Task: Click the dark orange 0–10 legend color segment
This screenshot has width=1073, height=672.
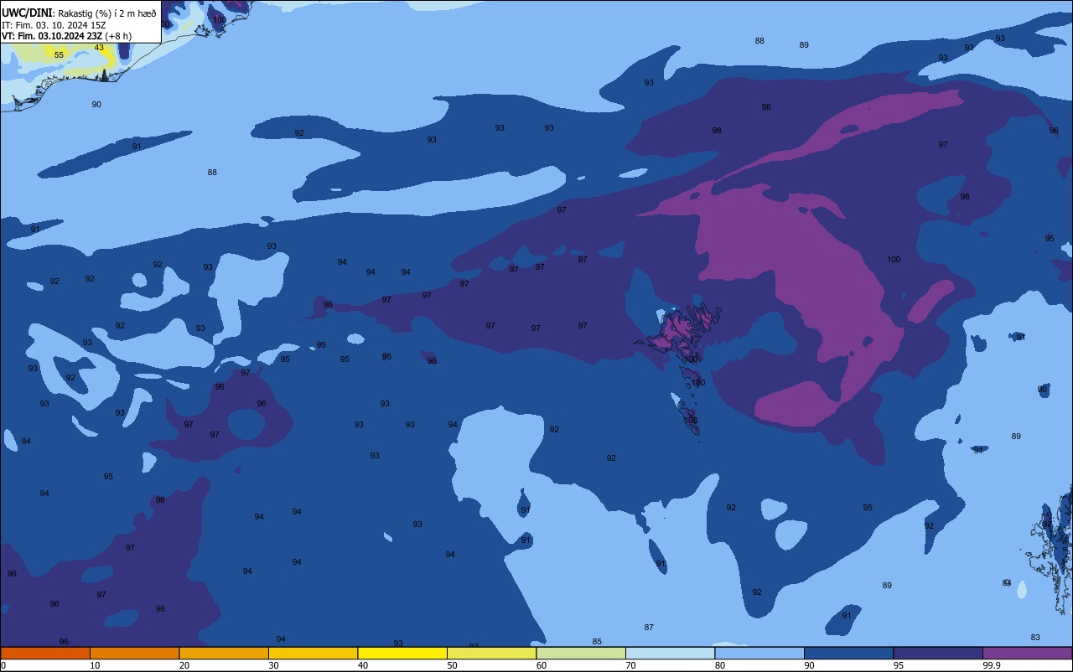Action: [x=45, y=653]
